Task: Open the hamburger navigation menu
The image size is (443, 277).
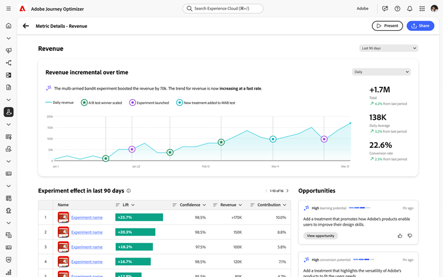Action: point(8,8)
